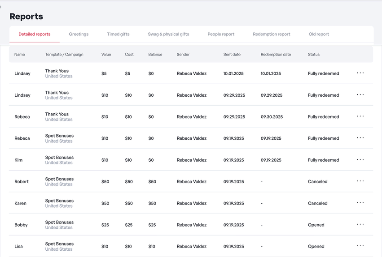382x257 pixels.
Task: Click the Balance column header
Action: click(155, 55)
